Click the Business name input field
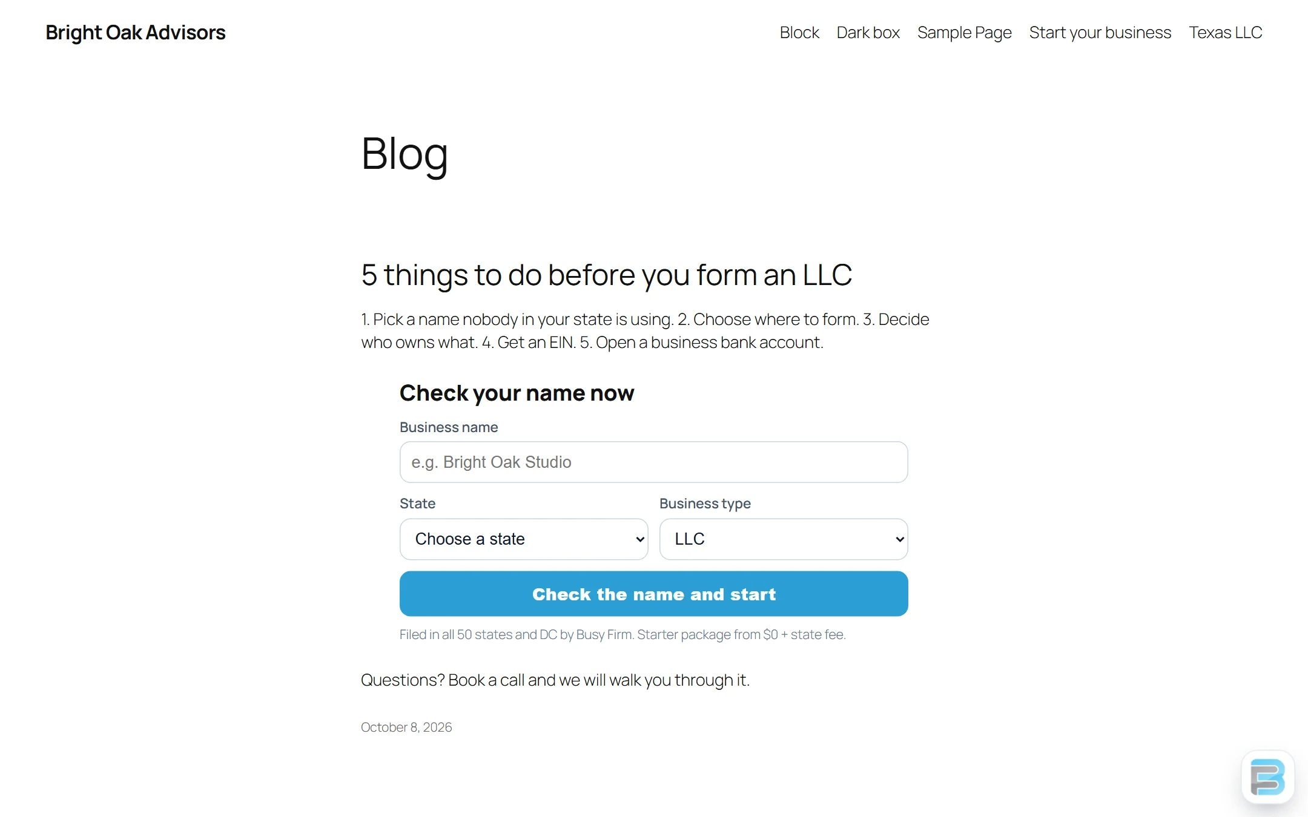Image resolution: width=1308 pixels, height=817 pixels. (653, 462)
